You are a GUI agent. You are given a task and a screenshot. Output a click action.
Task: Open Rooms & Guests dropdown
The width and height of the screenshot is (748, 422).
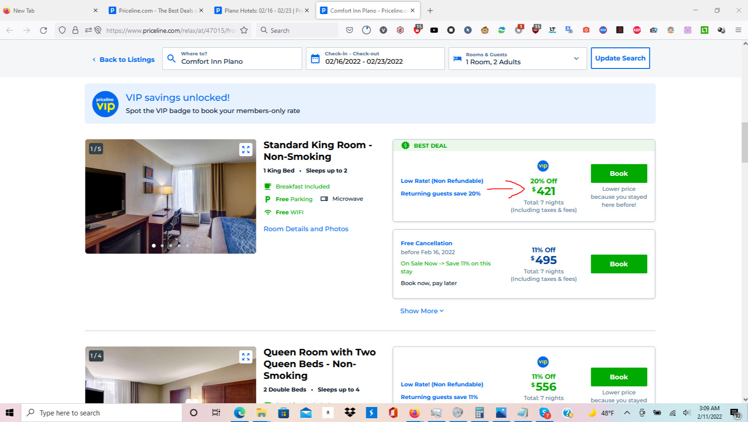tap(518, 59)
